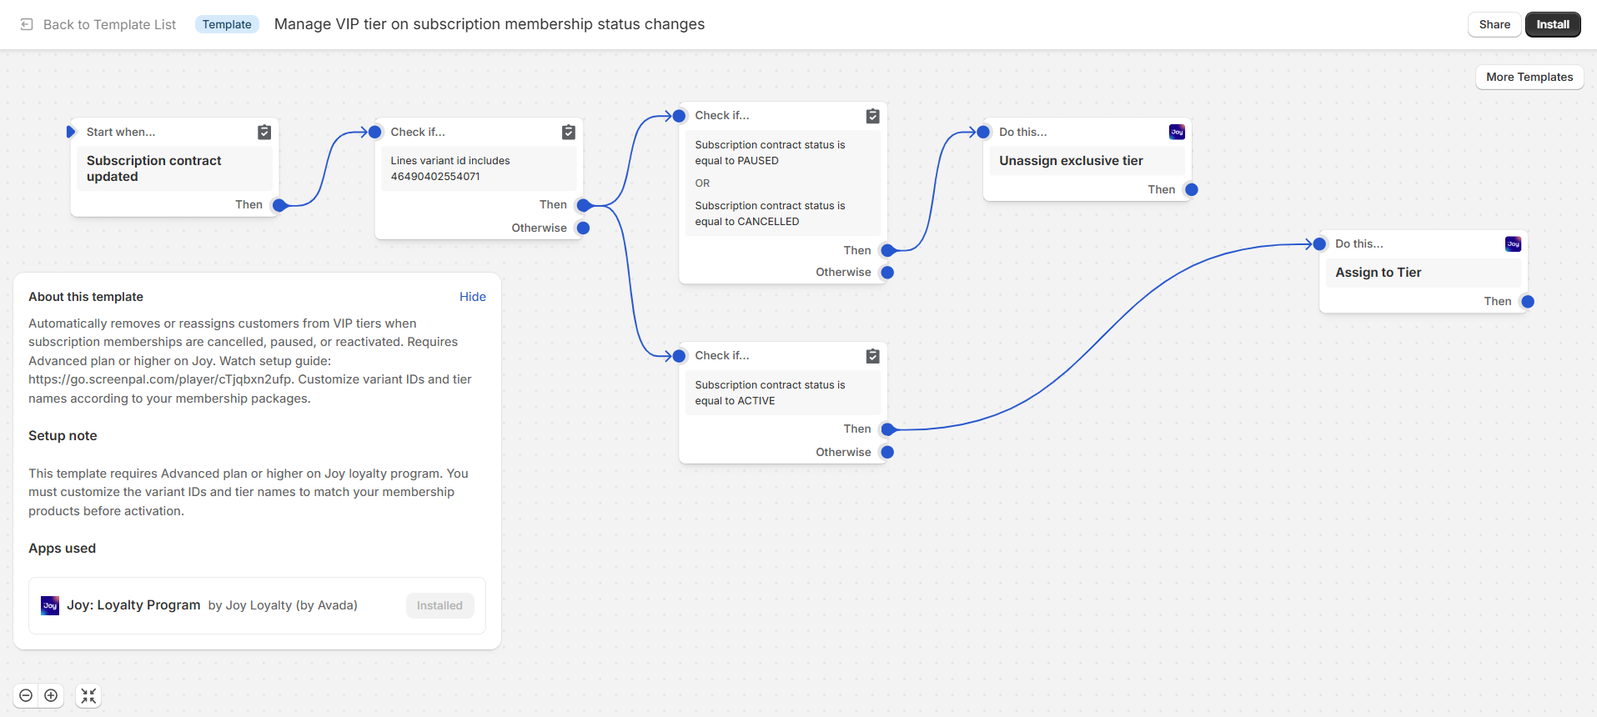Viewport: 1597px width, 717px height.
Task: Click clipboard icon on ACTIVE status check node
Action: point(872,356)
